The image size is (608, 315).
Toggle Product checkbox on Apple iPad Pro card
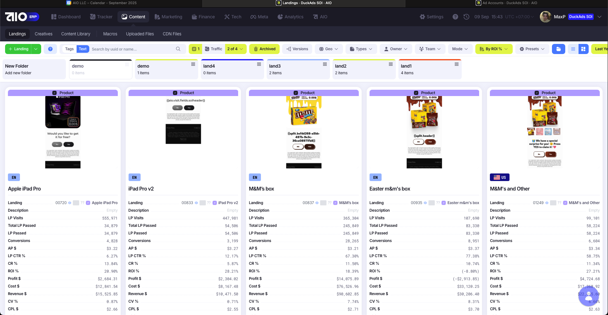coord(54,93)
